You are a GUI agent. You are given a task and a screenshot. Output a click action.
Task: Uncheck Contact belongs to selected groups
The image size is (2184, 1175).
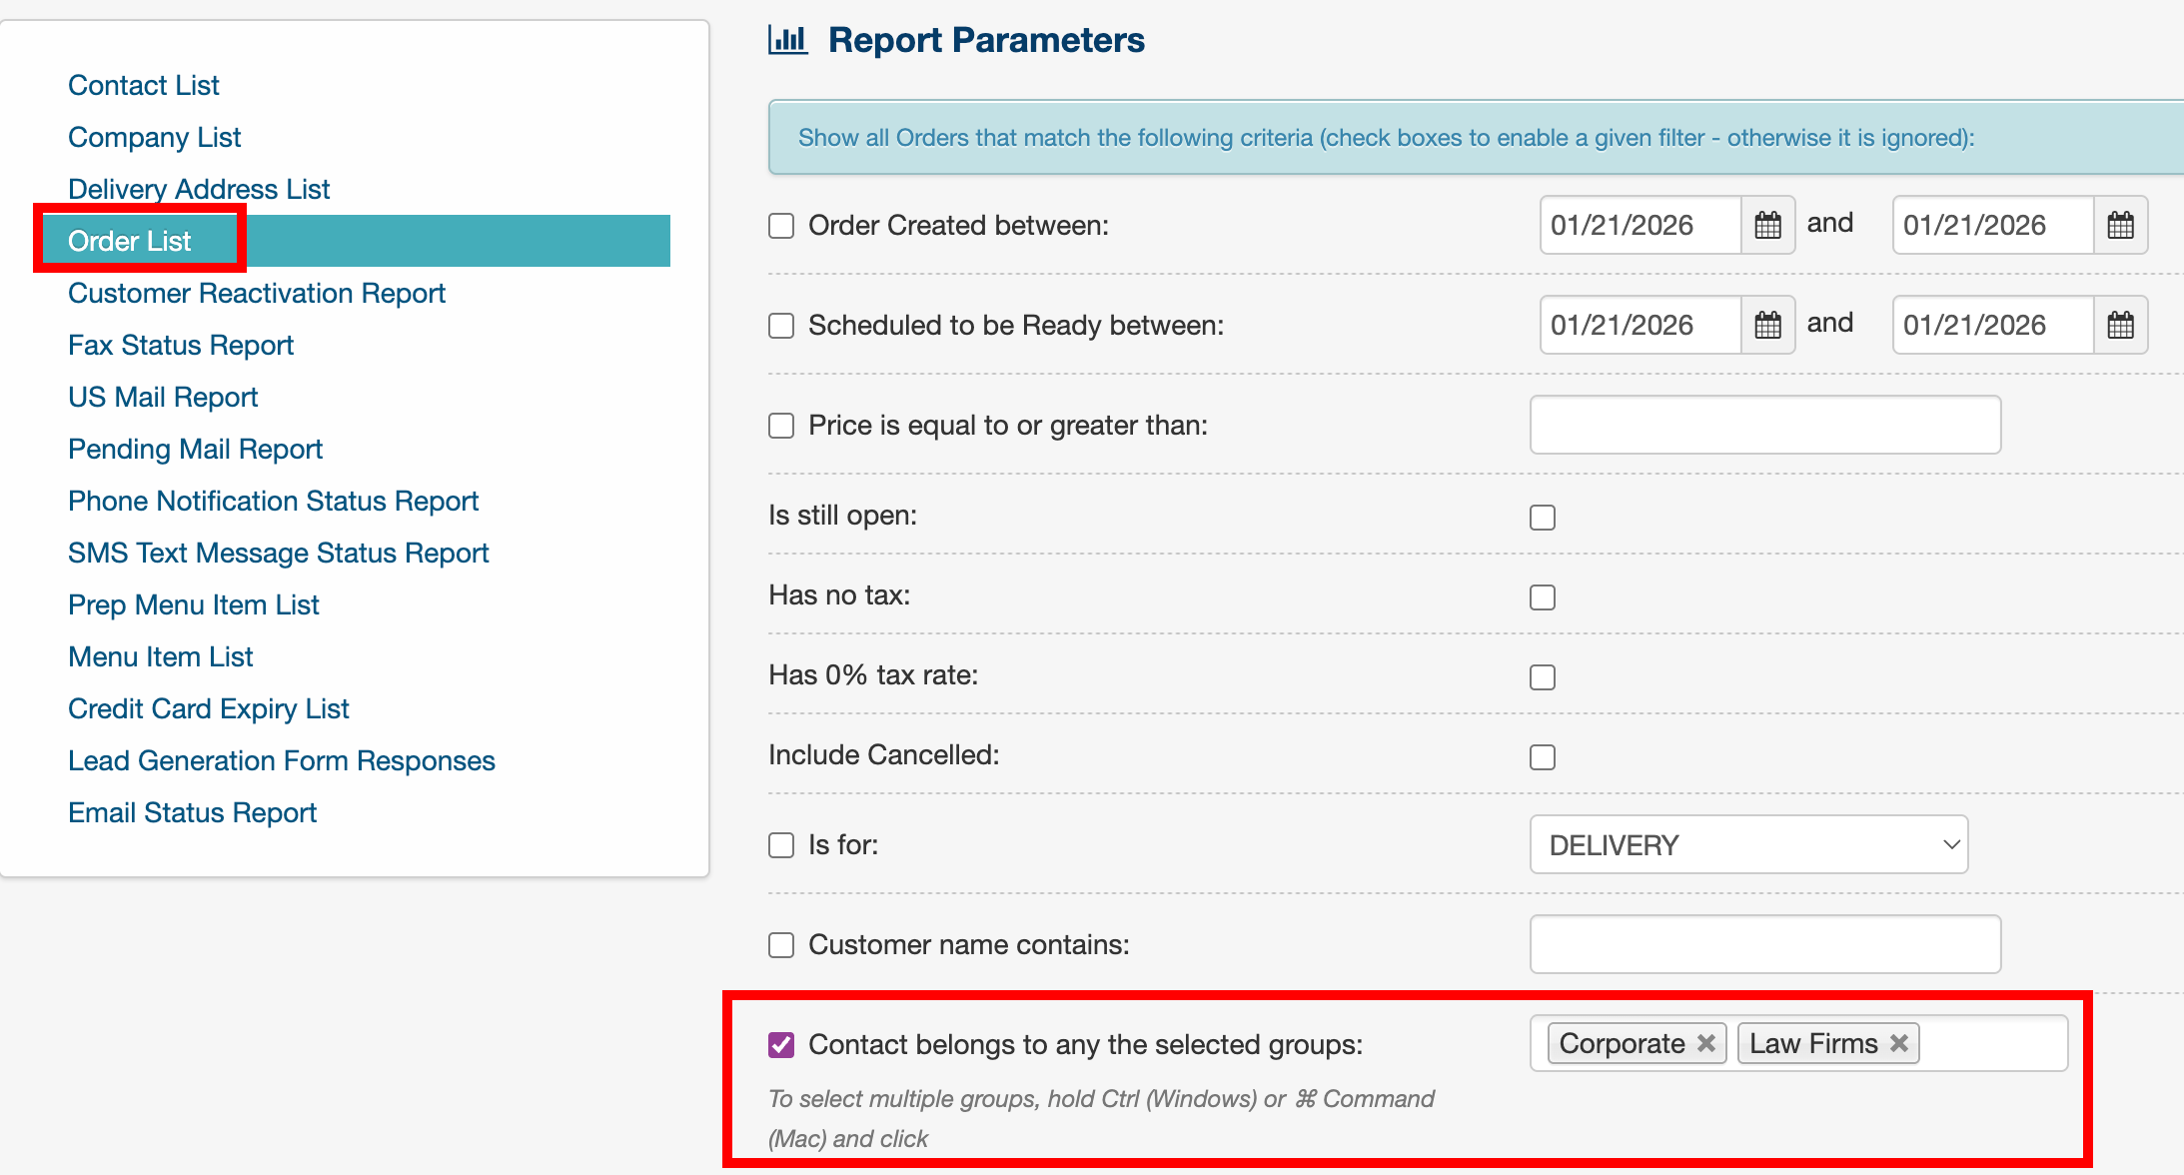[x=781, y=1045]
